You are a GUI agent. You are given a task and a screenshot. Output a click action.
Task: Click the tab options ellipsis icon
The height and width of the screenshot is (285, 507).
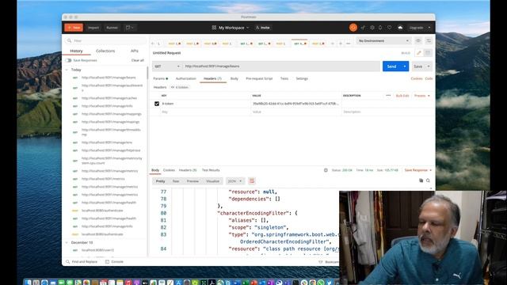(x=349, y=44)
